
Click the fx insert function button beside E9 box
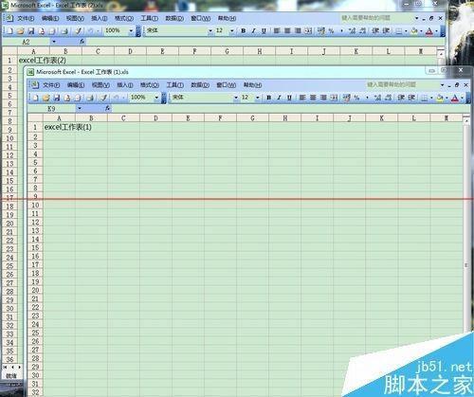point(107,108)
